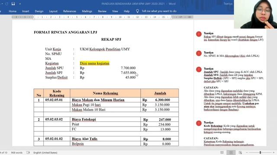Select the comment about Rekap SPJ dibuat dengan excel

pos(234,38)
